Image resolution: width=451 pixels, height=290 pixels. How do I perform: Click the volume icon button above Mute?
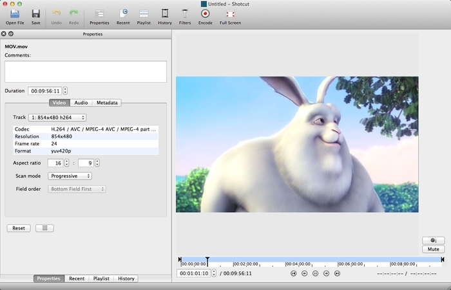tap(433, 240)
